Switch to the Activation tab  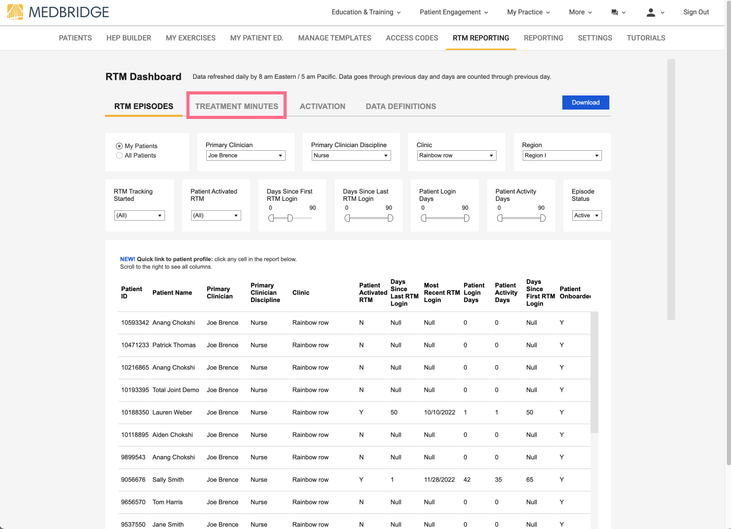point(322,106)
